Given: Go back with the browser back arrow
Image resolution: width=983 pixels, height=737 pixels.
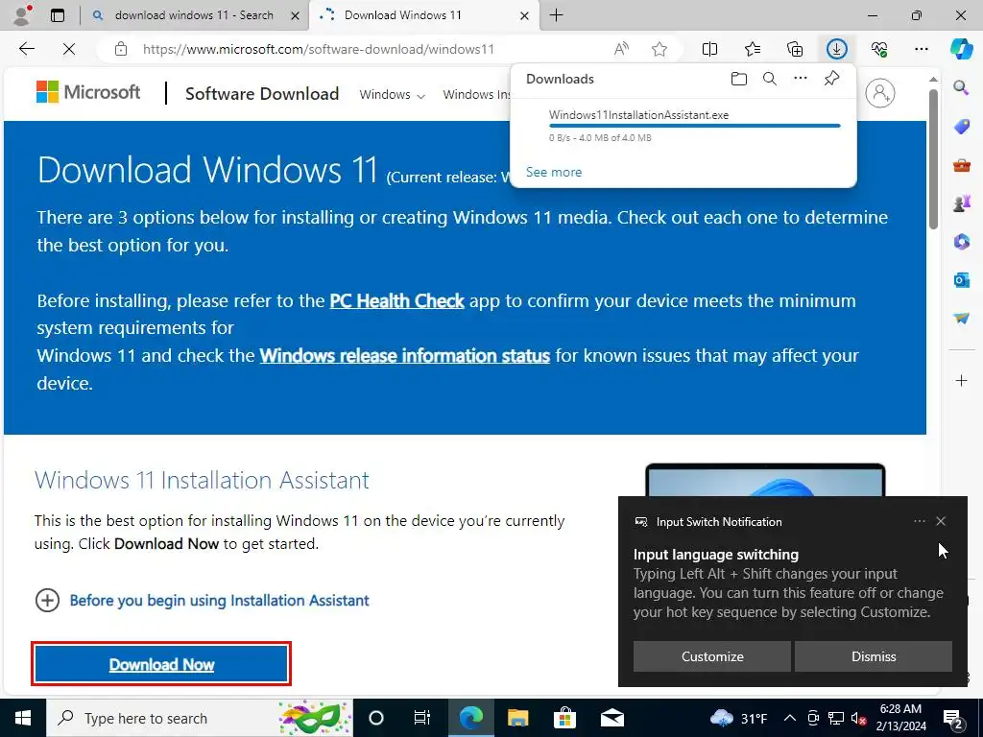Looking at the screenshot, I should 26,49.
